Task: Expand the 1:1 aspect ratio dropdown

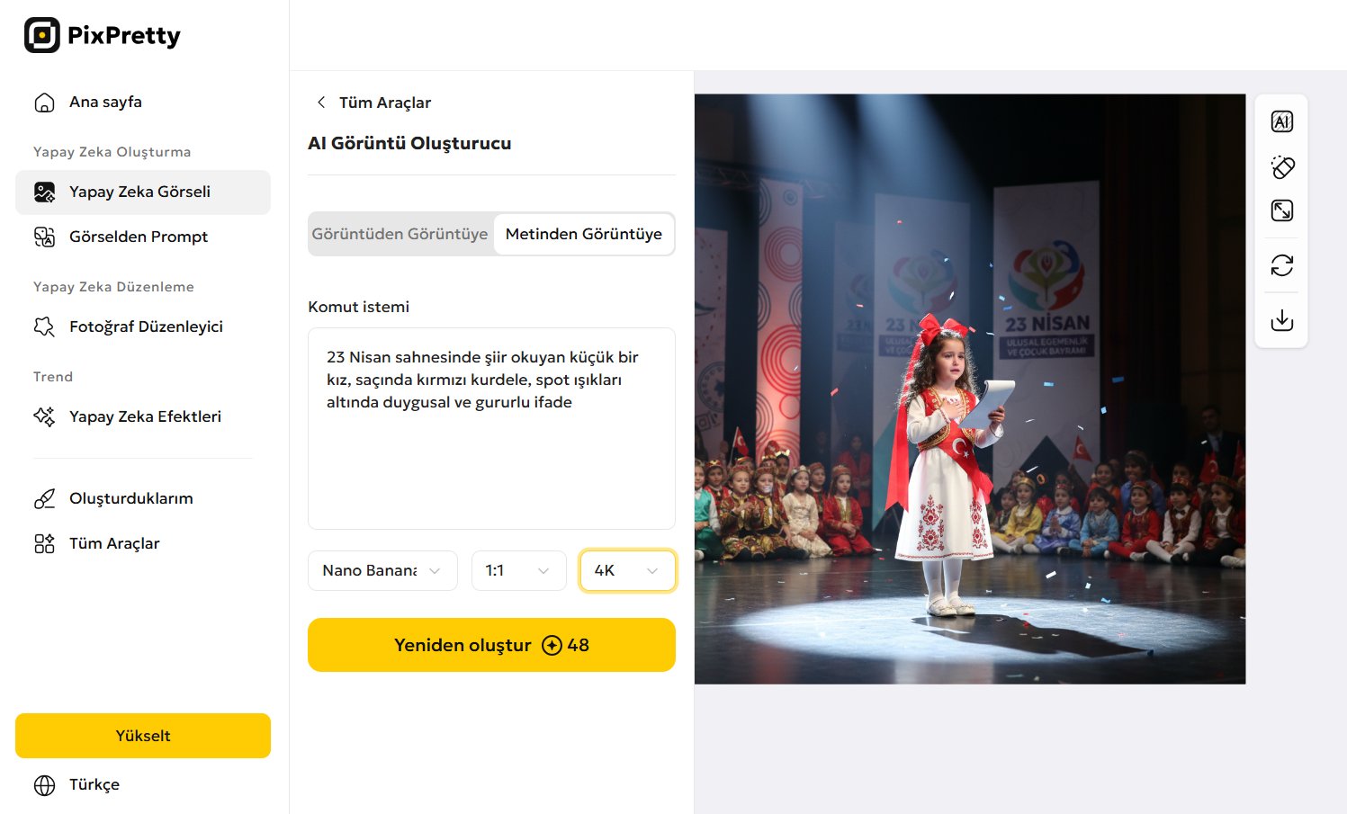Action: (x=518, y=571)
